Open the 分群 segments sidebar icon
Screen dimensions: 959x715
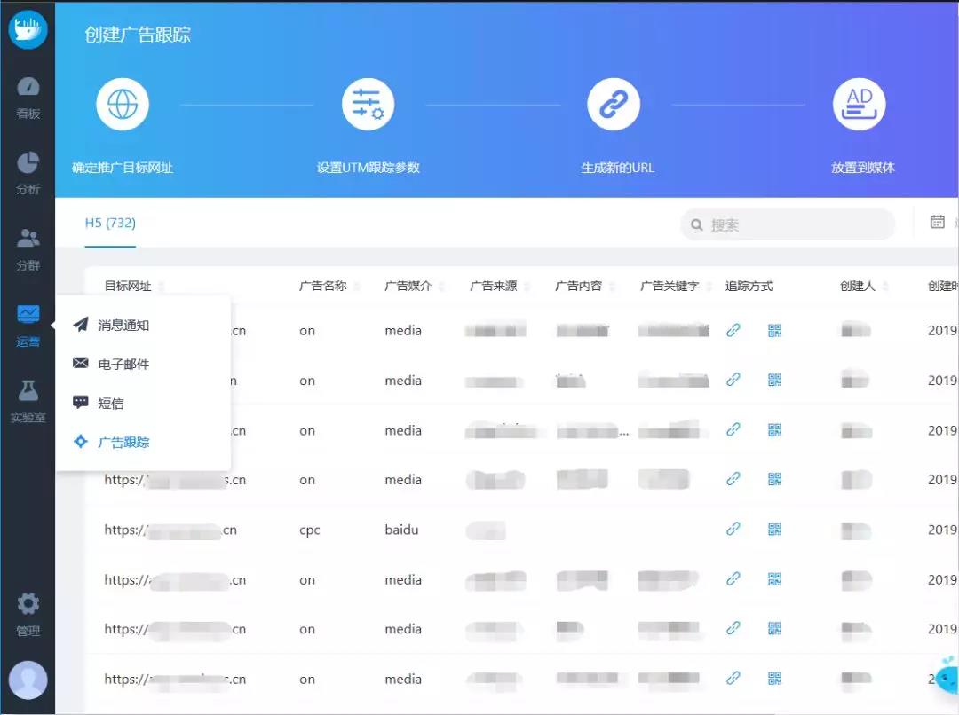pos(28,249)
